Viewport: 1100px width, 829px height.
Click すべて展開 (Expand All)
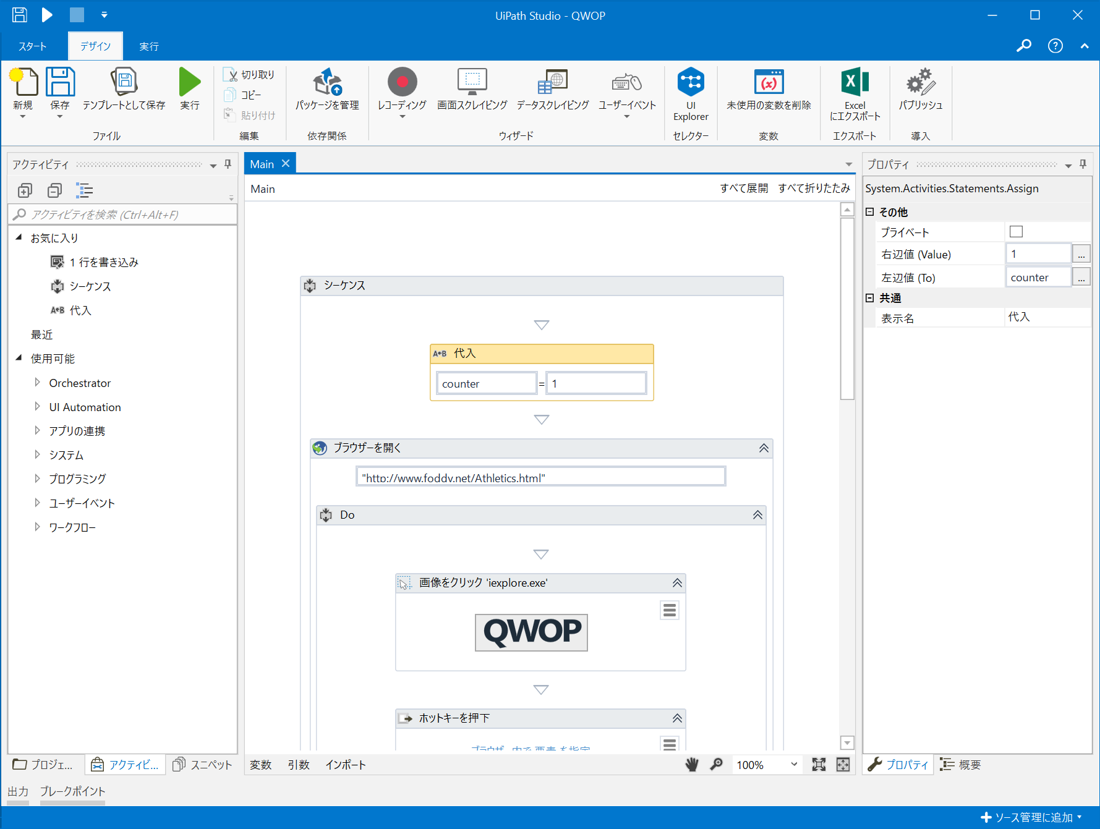pyautogui.click(x=744, y=189)
